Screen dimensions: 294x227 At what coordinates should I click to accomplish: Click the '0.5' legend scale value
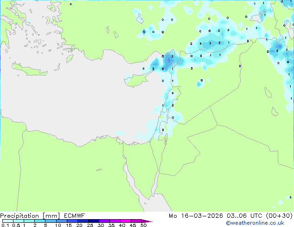(16, 225)
